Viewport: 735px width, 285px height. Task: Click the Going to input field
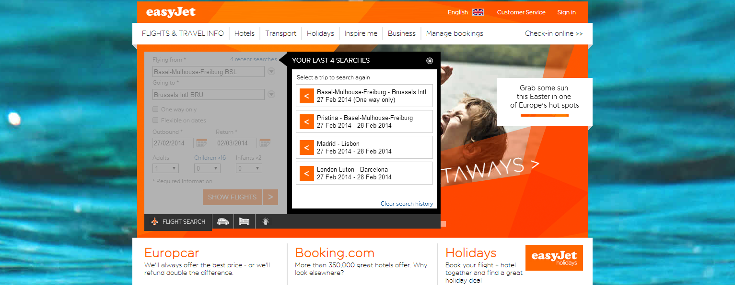209,95
